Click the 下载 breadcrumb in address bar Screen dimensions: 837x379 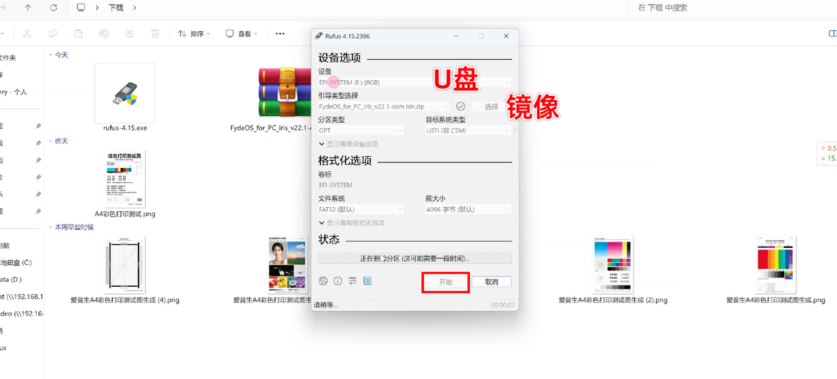[x=116, y=8]
